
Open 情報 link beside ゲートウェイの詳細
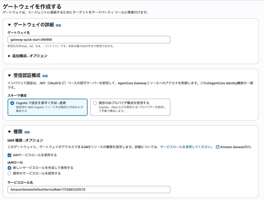pyautogui.click(x=58, y=25)
